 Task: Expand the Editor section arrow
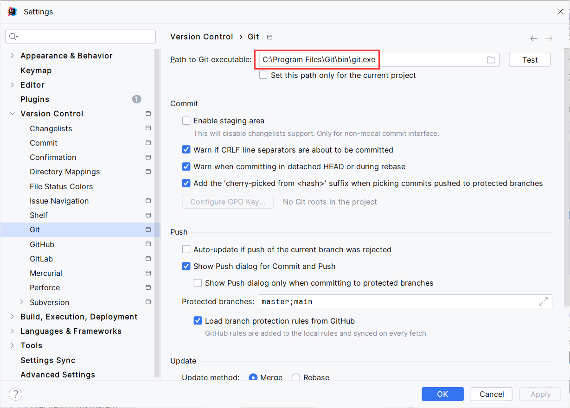[13, 85]
